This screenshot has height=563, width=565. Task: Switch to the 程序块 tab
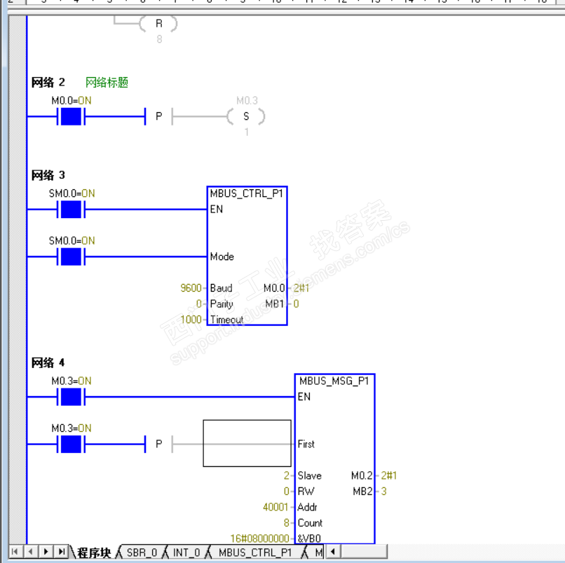[x=94, y=552]
